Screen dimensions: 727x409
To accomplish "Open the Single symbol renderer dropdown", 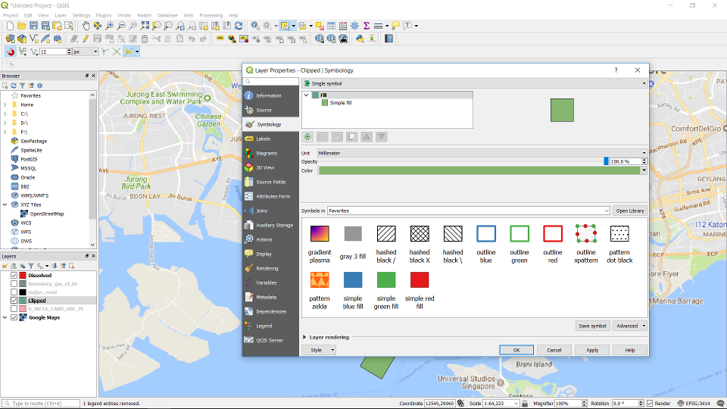I will pyautogui.click(x=474, y=83).
